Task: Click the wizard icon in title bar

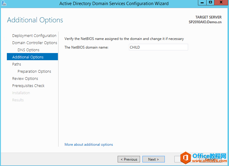Action: 4,3
